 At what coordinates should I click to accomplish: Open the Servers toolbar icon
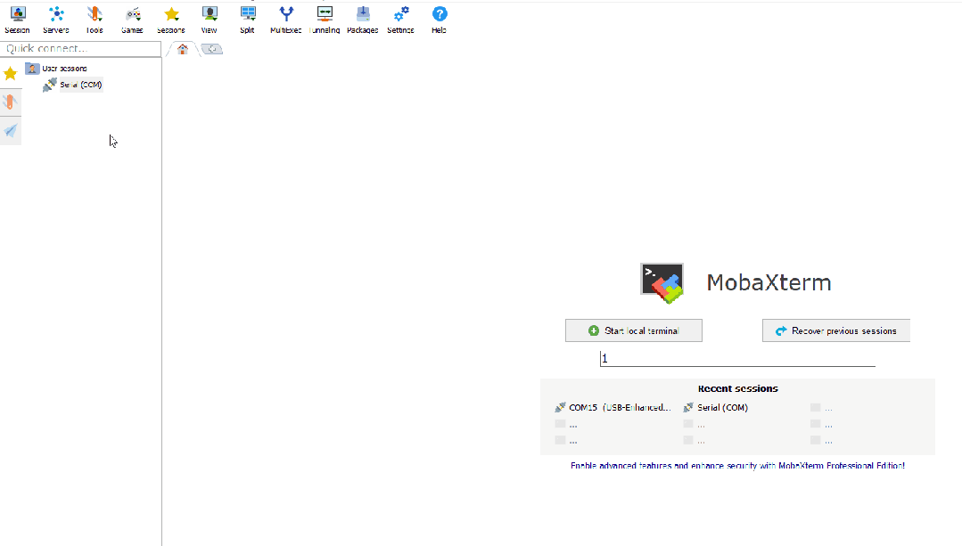[56, 20]
